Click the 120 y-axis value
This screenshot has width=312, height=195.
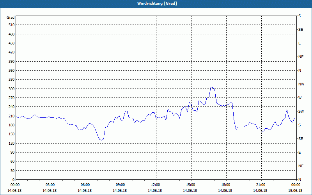coord(12,143)
